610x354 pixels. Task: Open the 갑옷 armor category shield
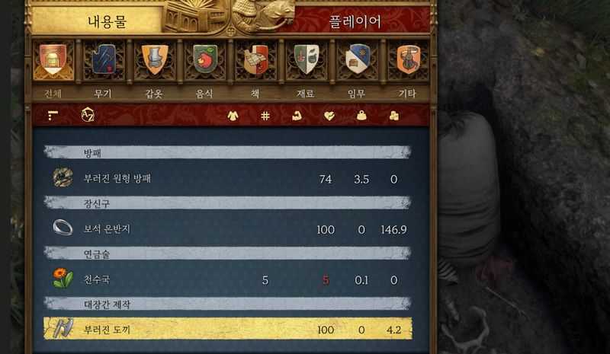tap(155, 59)
